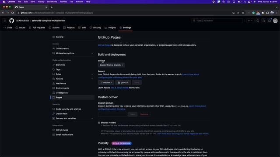The width and height of the screenshot is (280, 157).
Task: Open SEAbdulbasit owner link
Action: (x=22, y=20)
